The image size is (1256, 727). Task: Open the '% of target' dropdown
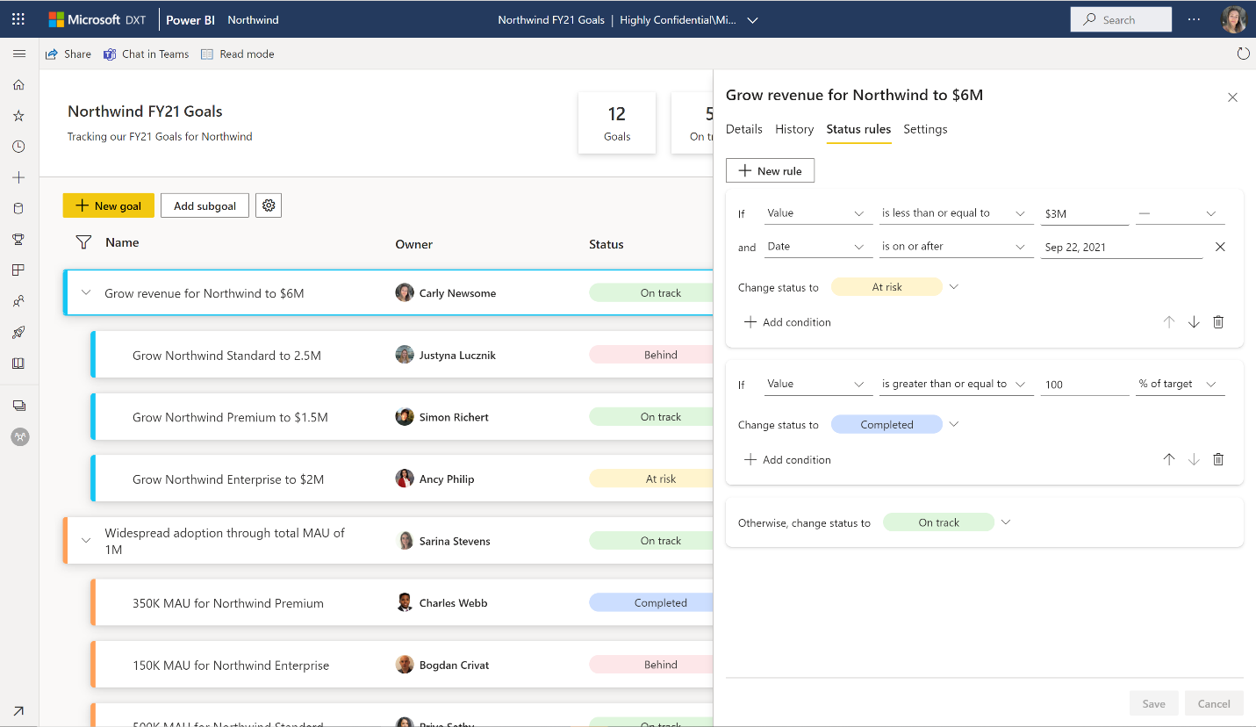[1180, 385]
